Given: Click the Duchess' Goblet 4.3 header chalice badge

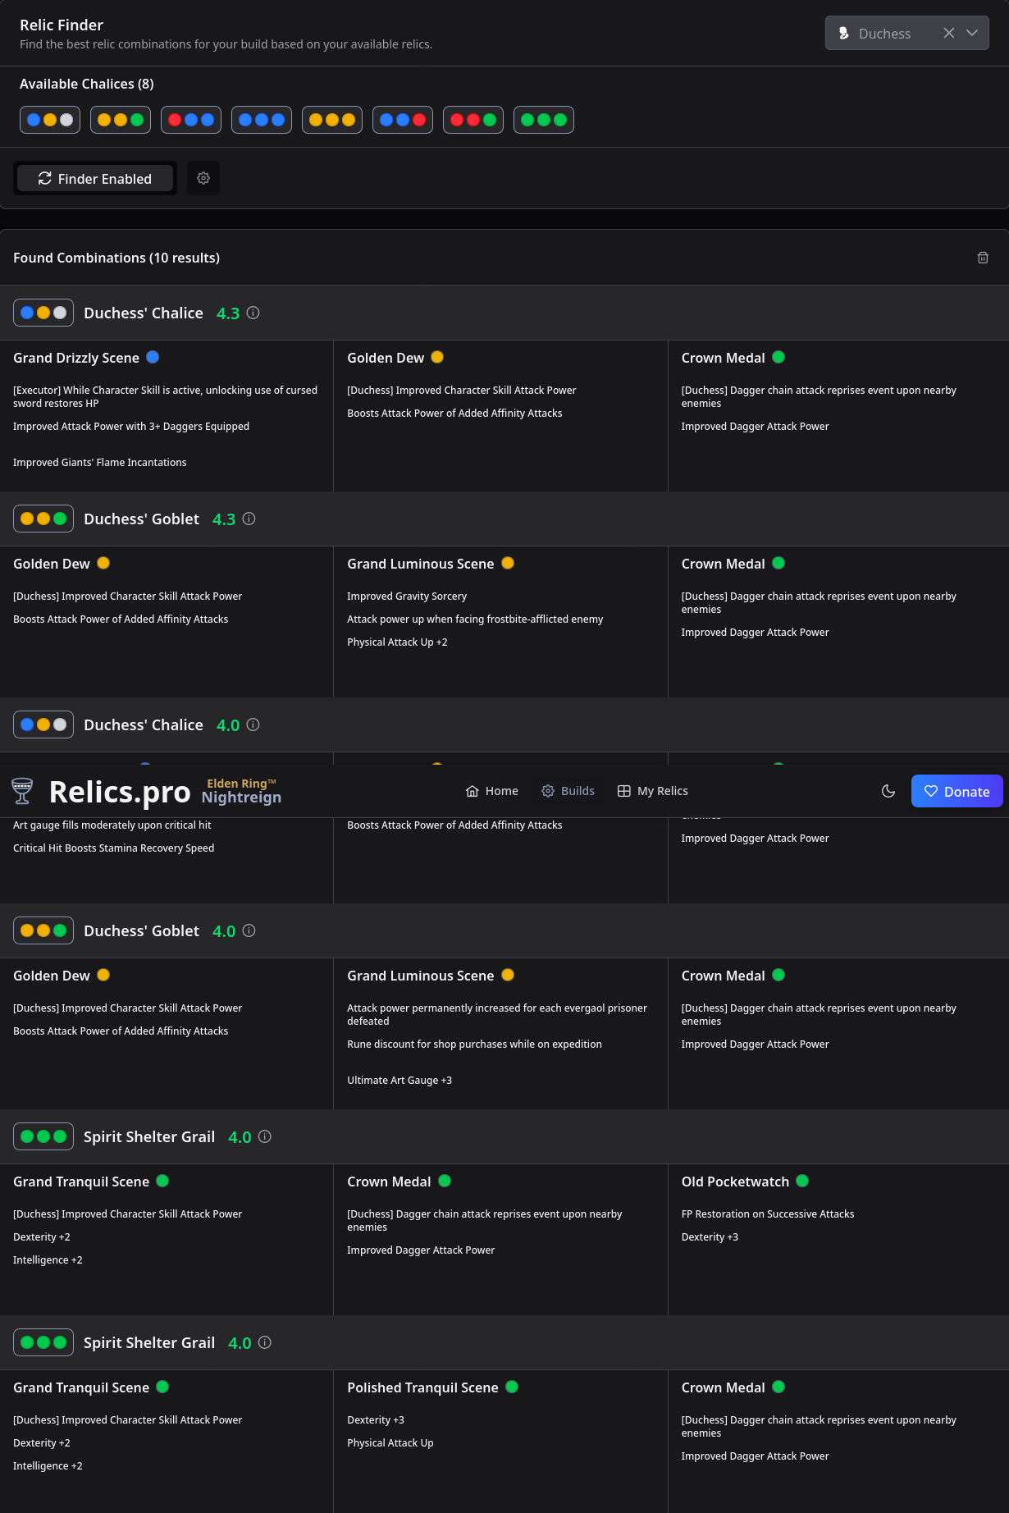Looking at the screenshot, I should (x=43, y=519).
